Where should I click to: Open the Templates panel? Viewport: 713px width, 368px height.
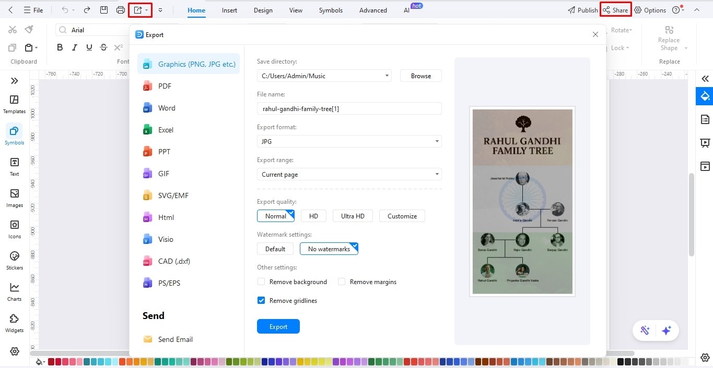14,103
